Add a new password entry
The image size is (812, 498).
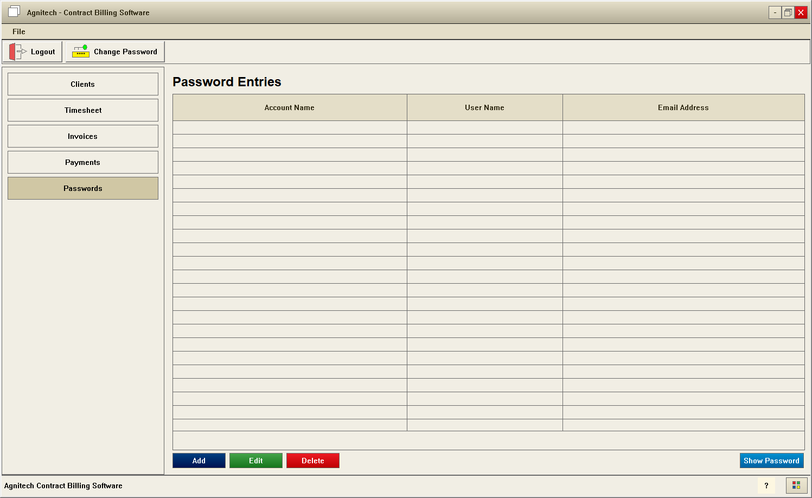tap(199, 460)
